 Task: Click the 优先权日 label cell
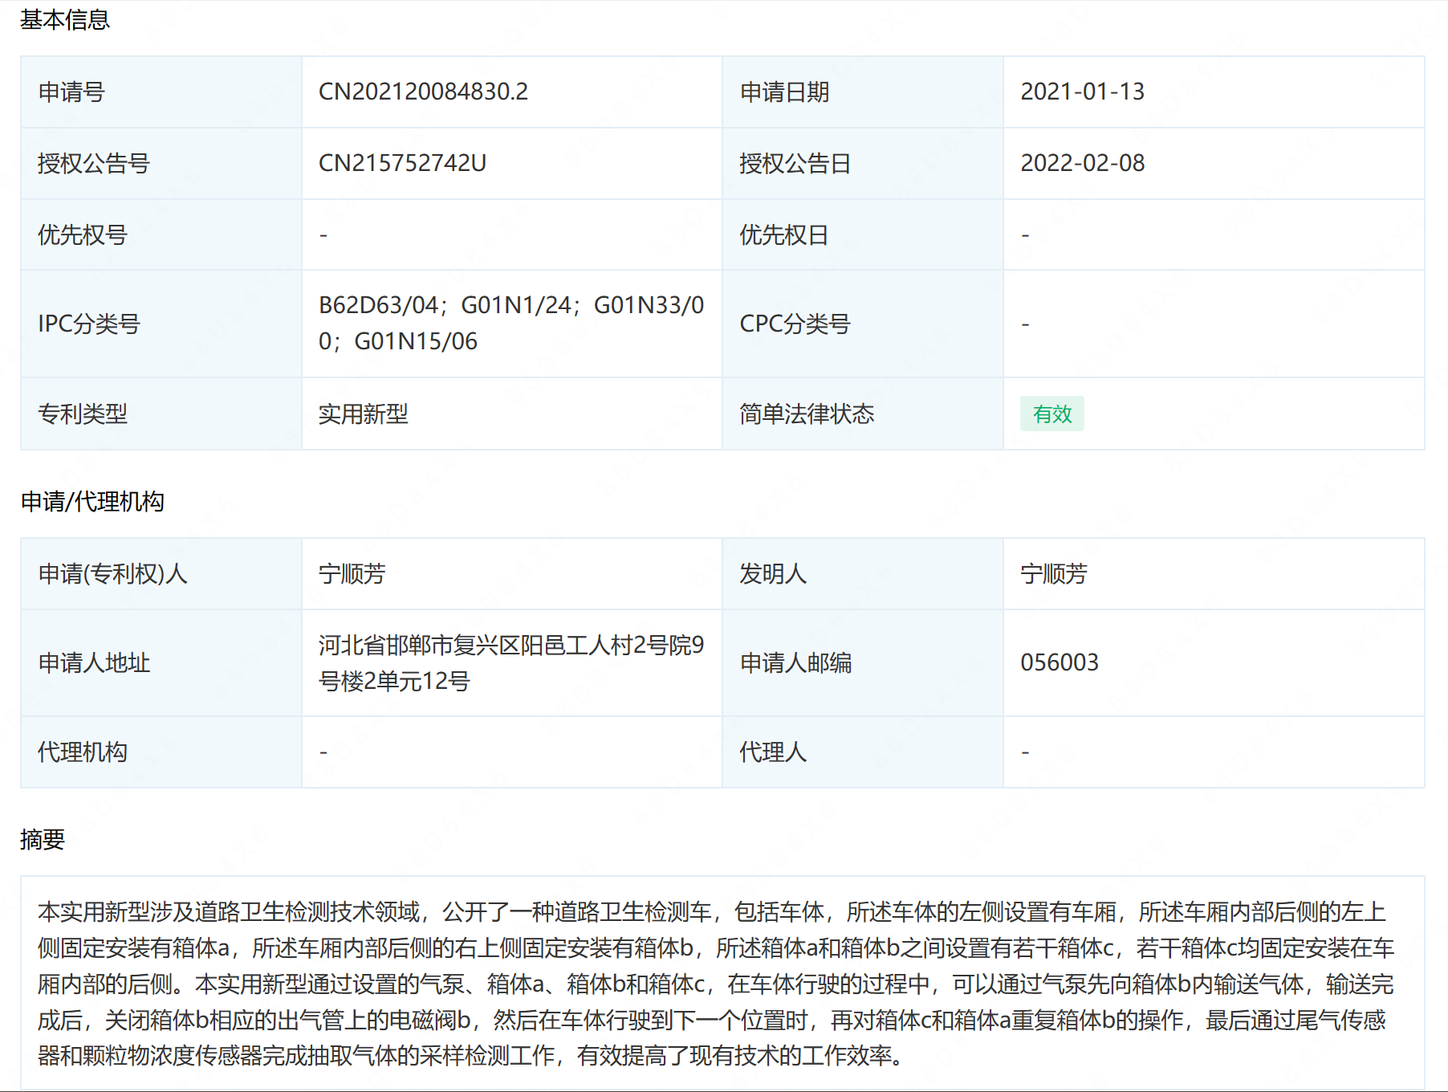863,234
